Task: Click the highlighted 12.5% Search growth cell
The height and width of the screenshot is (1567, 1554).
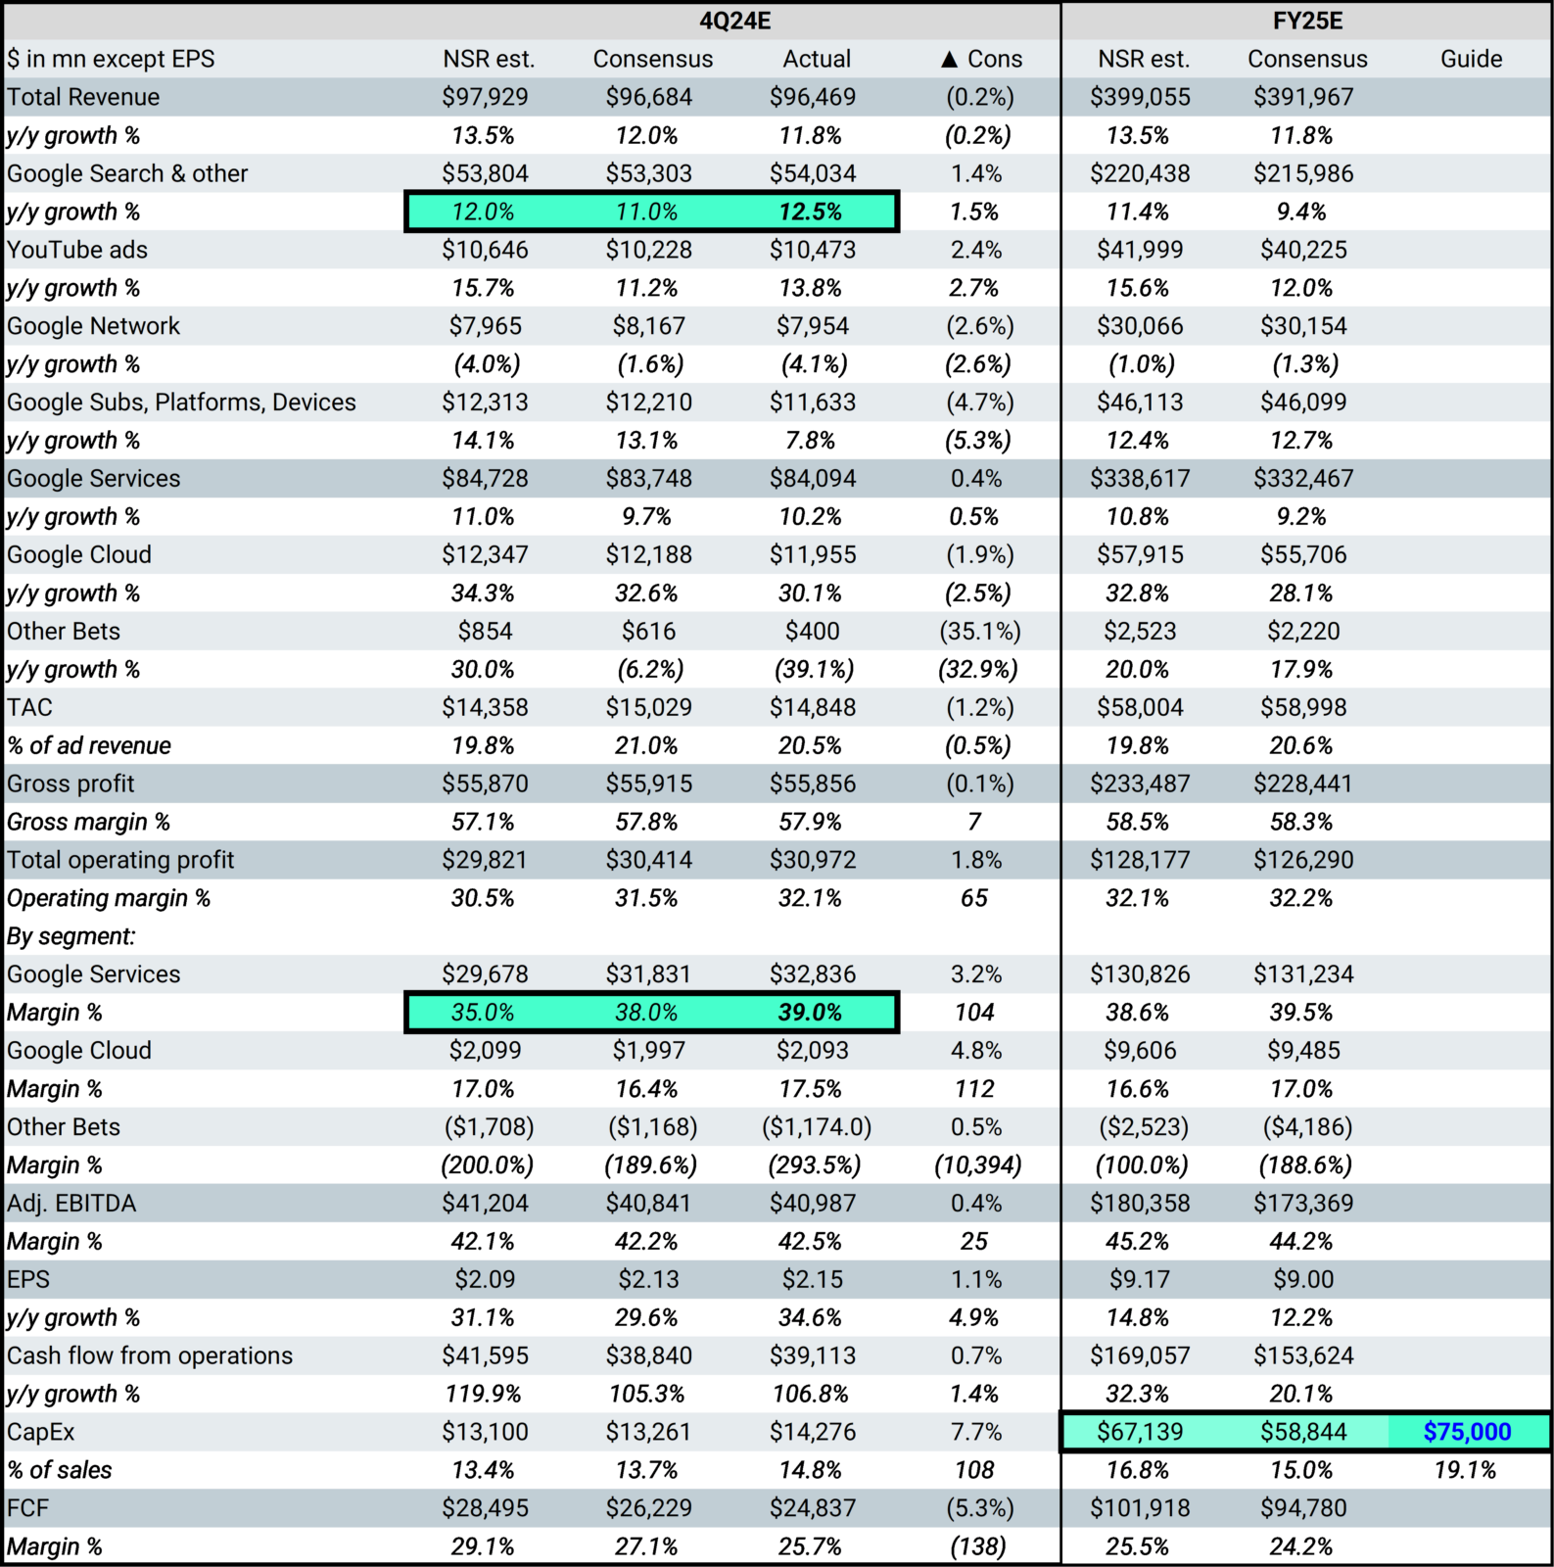Action: pos(811,212)
